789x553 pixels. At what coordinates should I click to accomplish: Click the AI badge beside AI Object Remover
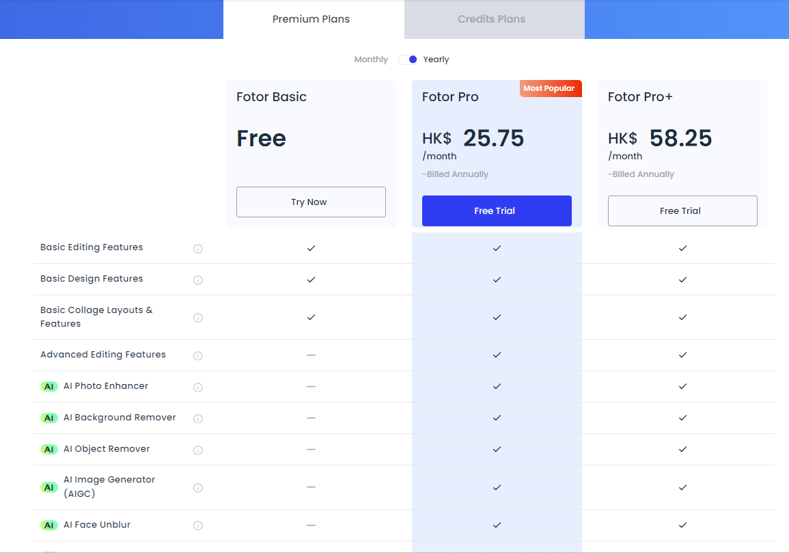coord(49,450)
